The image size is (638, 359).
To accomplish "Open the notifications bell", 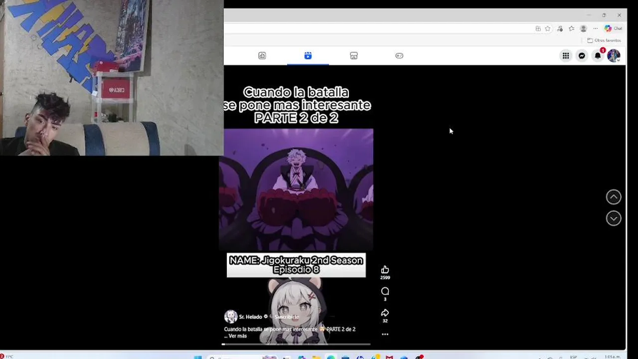I will pos(598,56).
